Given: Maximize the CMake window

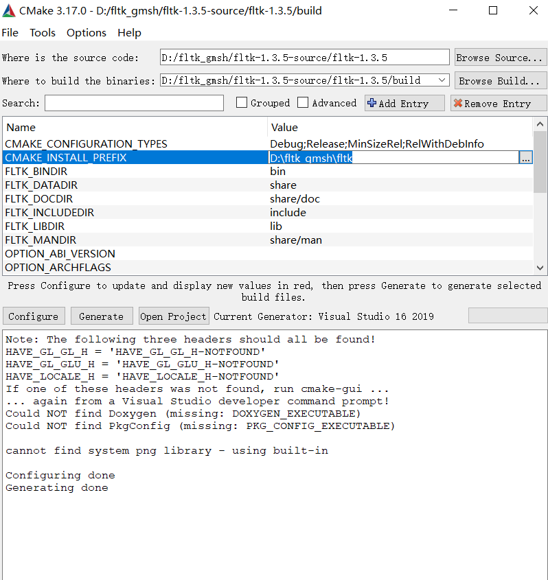Looking at the screenshot, I should 493,10.
